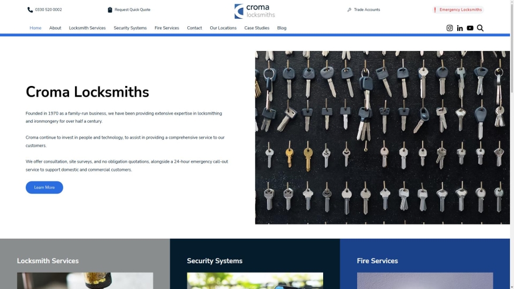Screen dimensions: 514x289
Task: Click the search magnifier icon
Action: coord(480,28)
